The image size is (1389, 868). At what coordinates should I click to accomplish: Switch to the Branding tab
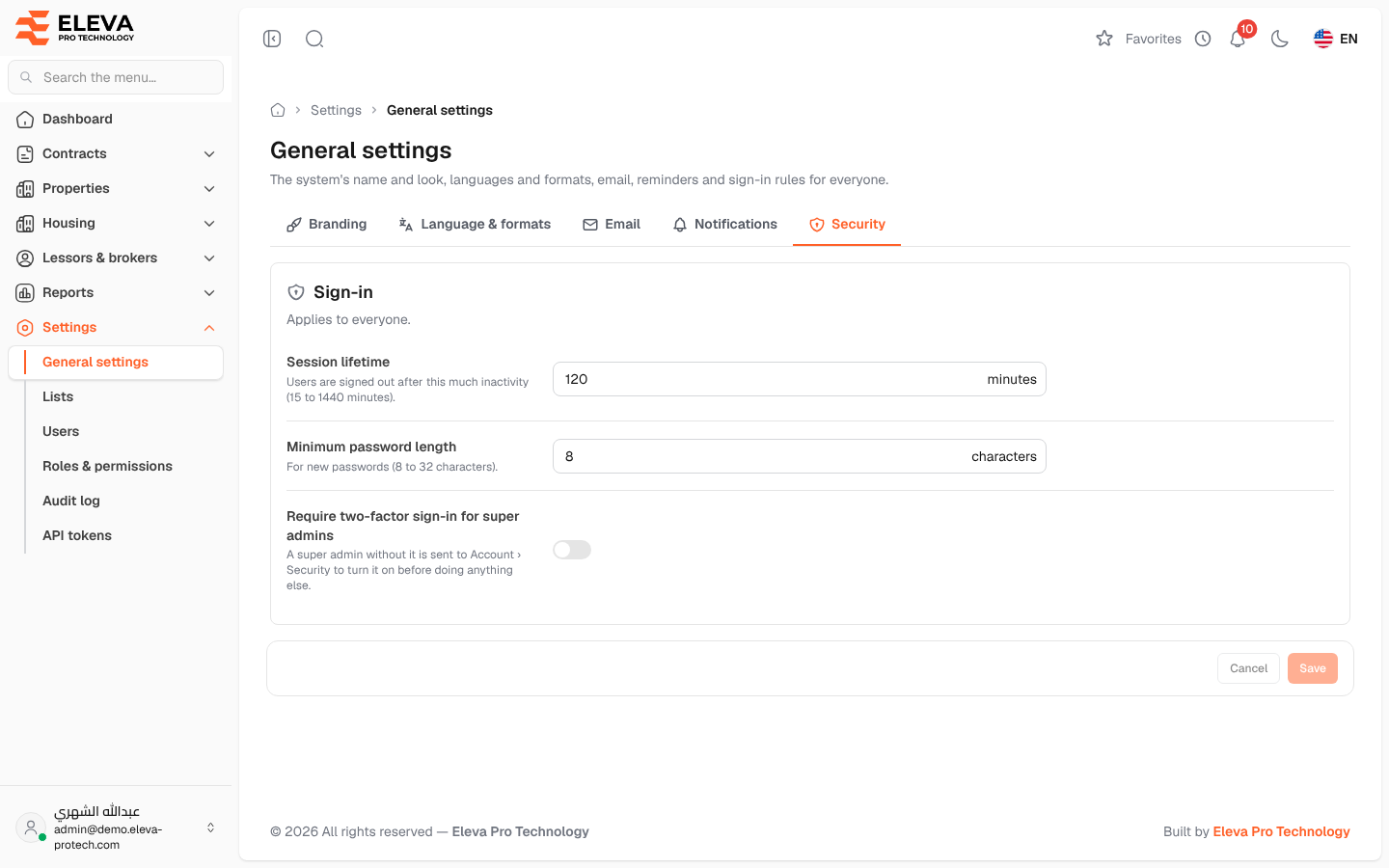(x=326, y=225)
